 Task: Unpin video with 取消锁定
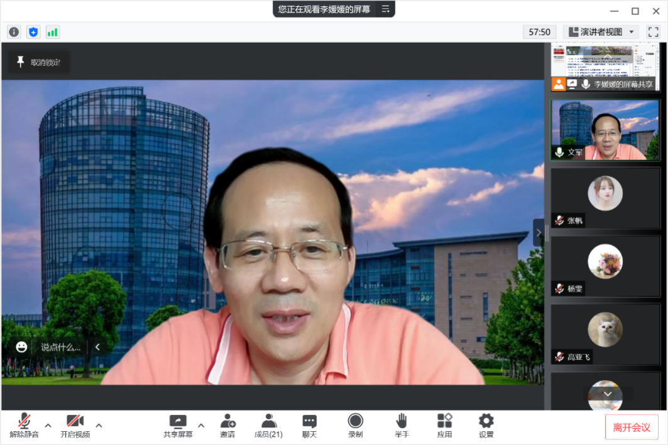click(x=38, y=62)
